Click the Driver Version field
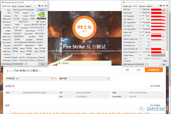171x114 pixels. [29, 42]
